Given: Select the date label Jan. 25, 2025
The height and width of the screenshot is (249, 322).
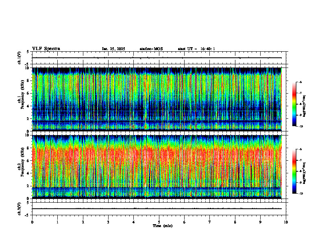Looking at the screenshot, I should [x=113, y=49].
